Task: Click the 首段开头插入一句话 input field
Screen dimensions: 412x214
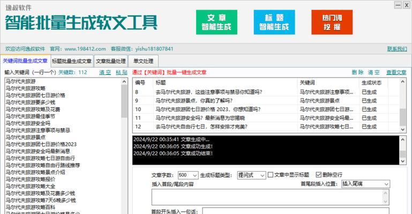Action: (296, 211)
